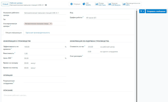Open Потери bar chart stat button
The height and width of the screenshot is (102, 168).
pyautogui.click(x=101, y=4)
